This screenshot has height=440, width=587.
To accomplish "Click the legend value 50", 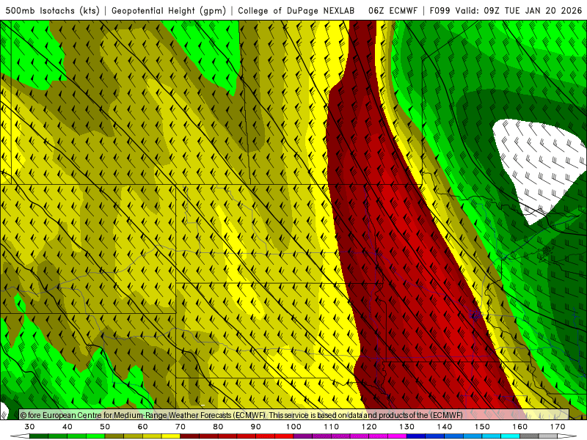I will 105,427.
